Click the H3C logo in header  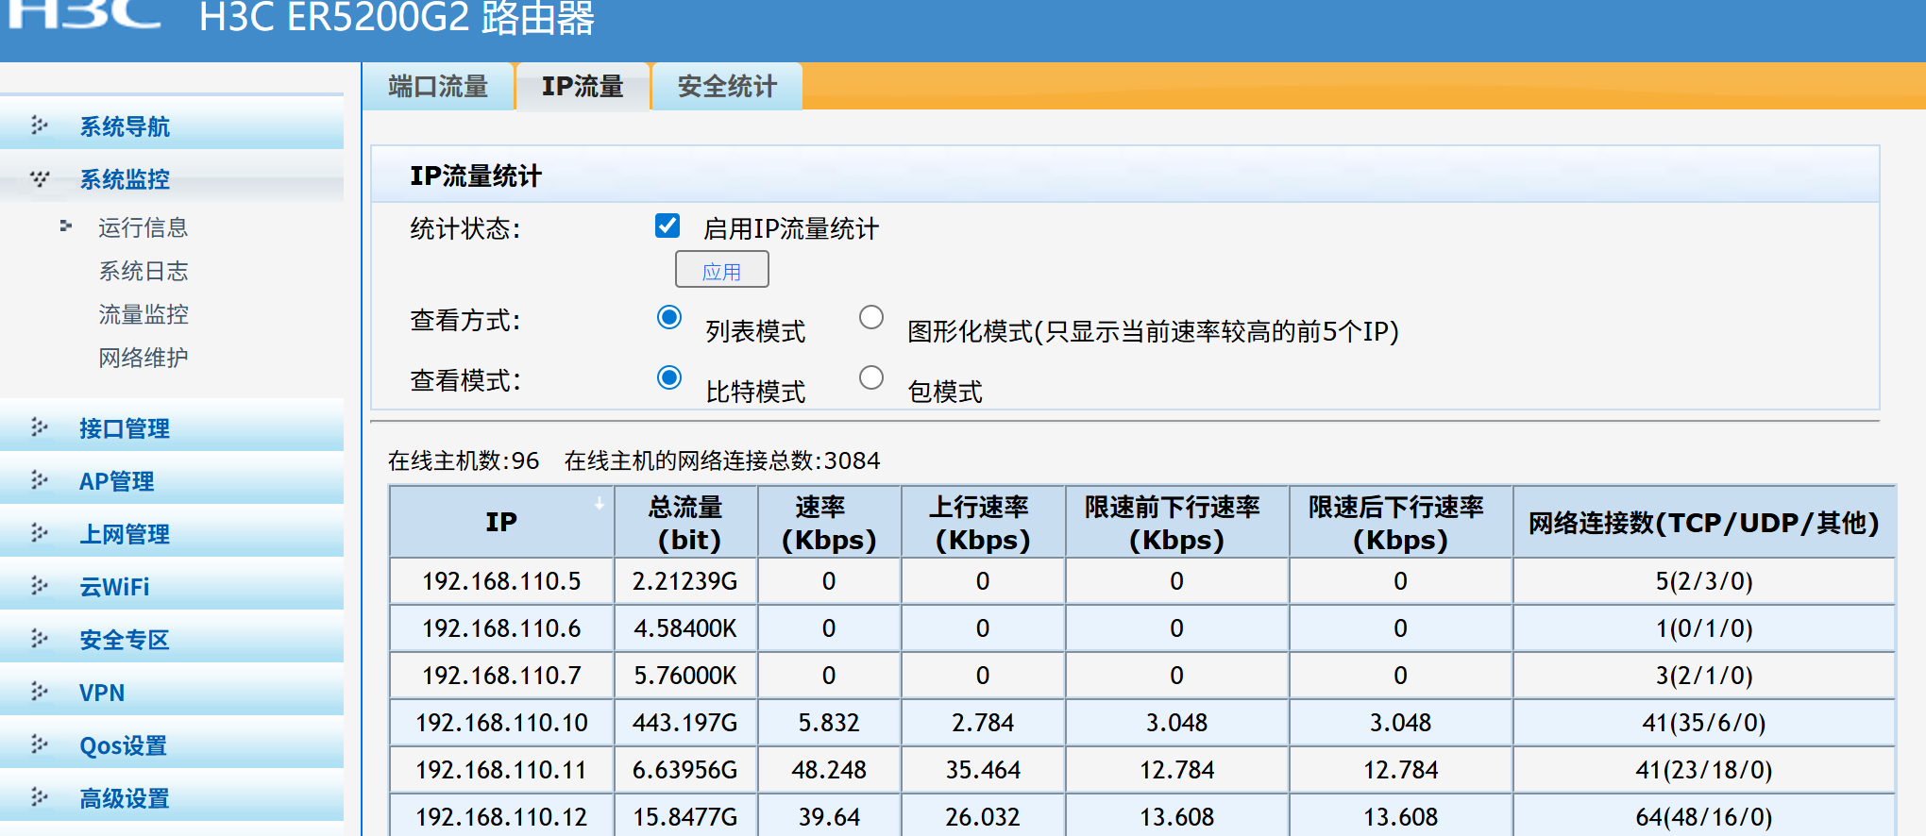coord(87,15)
